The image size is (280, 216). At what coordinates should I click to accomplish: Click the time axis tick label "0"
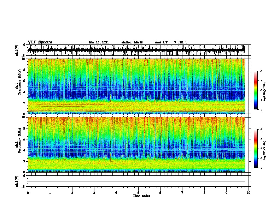[28, 193]
